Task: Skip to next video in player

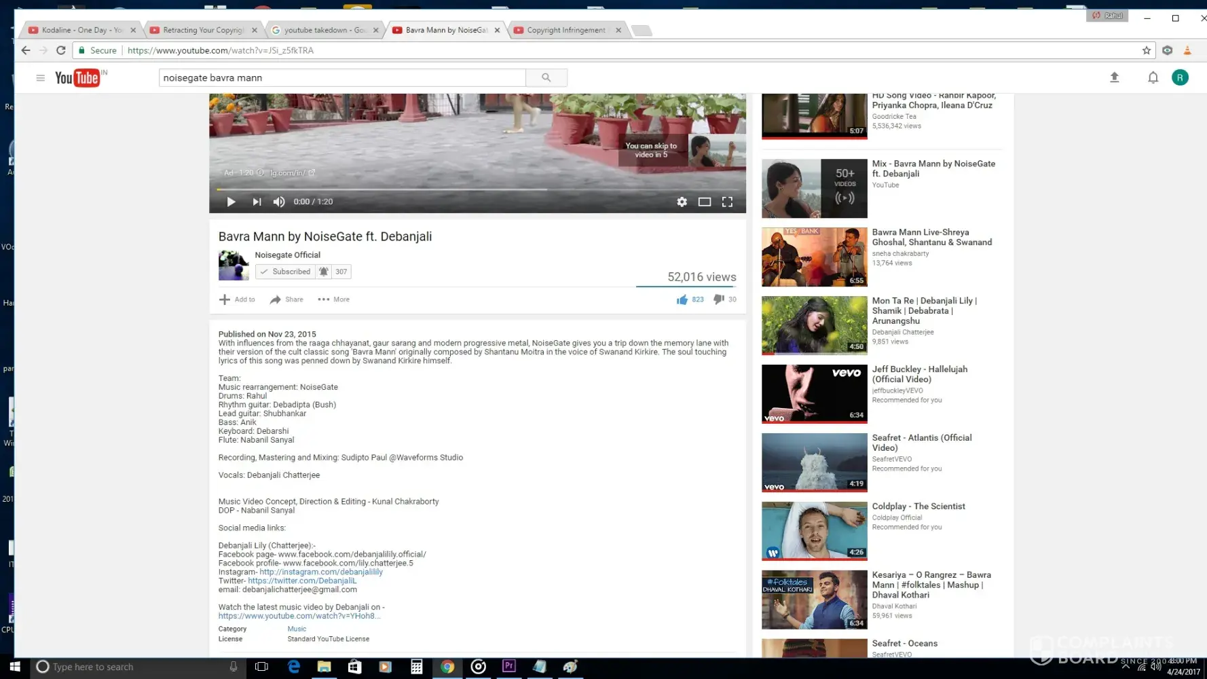Action: point(257,202)
